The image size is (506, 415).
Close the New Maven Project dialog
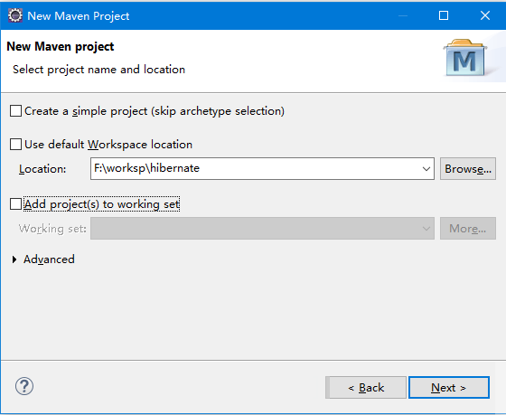coord(485,15)
